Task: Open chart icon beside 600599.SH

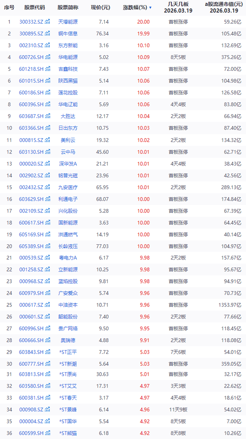Action: tap(47, 433)
